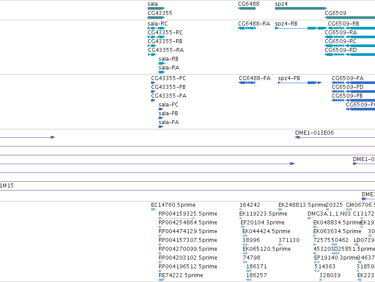The height and width of the screenshot is (282, 375).
Task: Select CG43355-PC protein glyph
Action: point(153,83)
